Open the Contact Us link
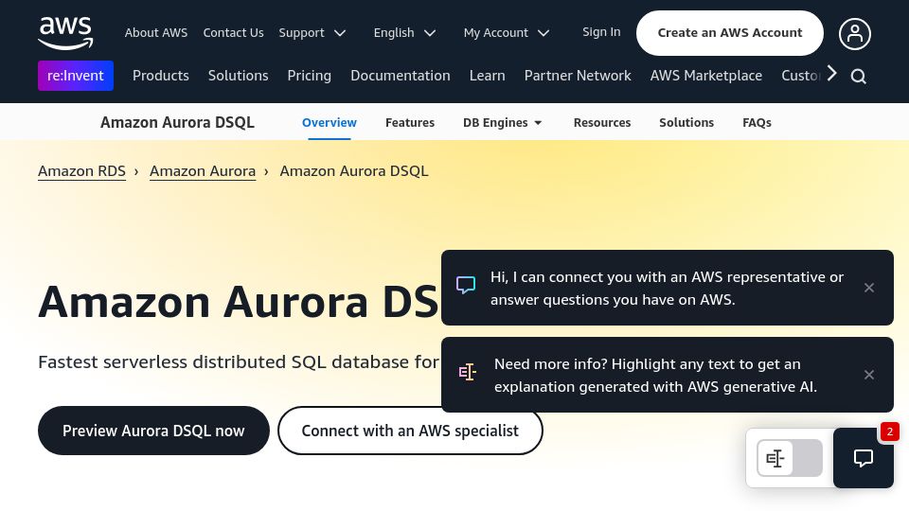909x511 pixels. point(233,33)
